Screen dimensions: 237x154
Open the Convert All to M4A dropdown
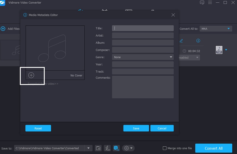[x=216, y=29]
